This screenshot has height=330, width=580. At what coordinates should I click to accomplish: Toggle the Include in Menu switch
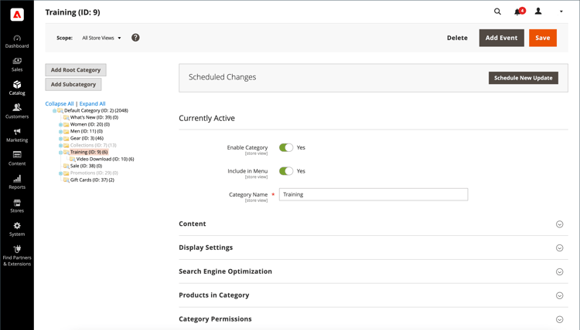point(286,171)
